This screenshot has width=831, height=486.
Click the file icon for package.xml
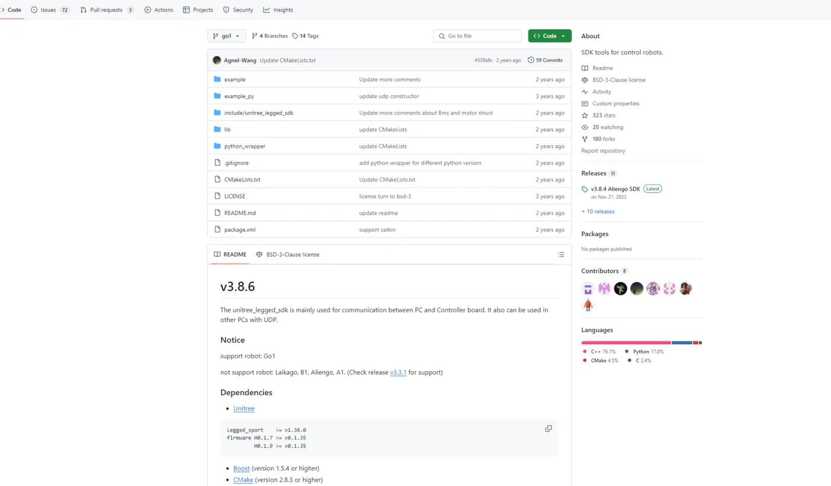(217, 230)
